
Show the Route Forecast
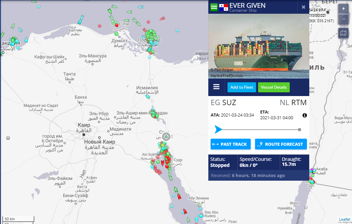[281, 144]
